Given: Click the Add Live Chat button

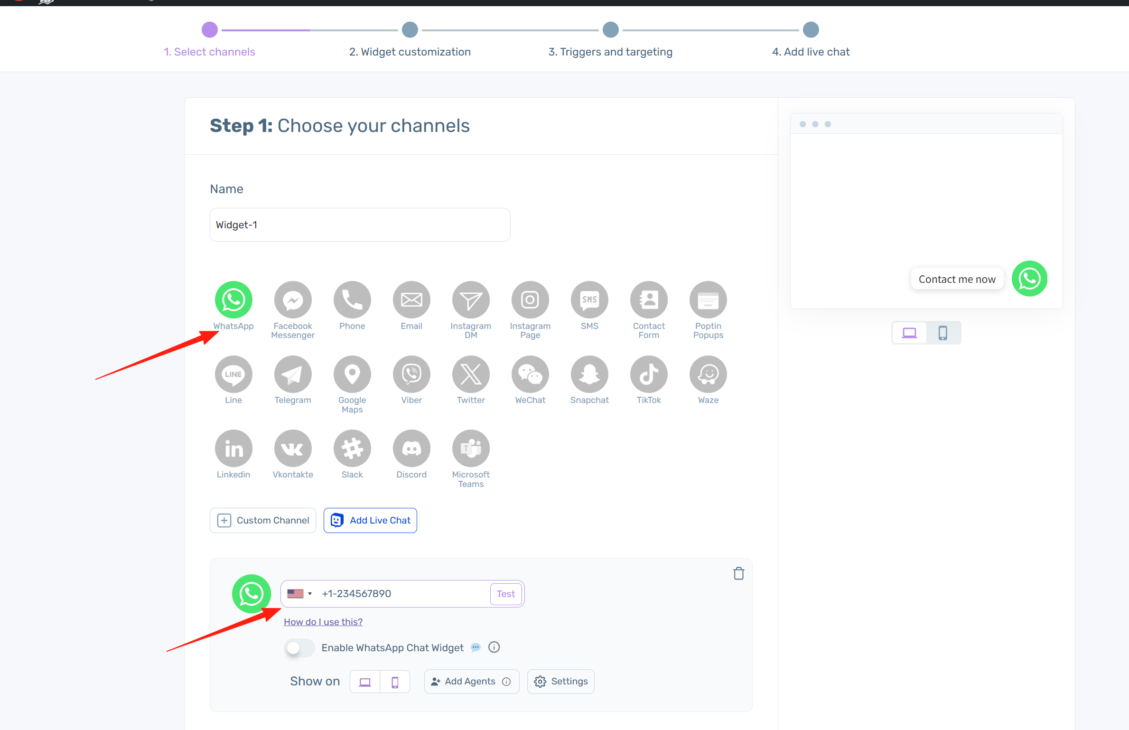Looking at the screenshot, I should pos(370,521).
